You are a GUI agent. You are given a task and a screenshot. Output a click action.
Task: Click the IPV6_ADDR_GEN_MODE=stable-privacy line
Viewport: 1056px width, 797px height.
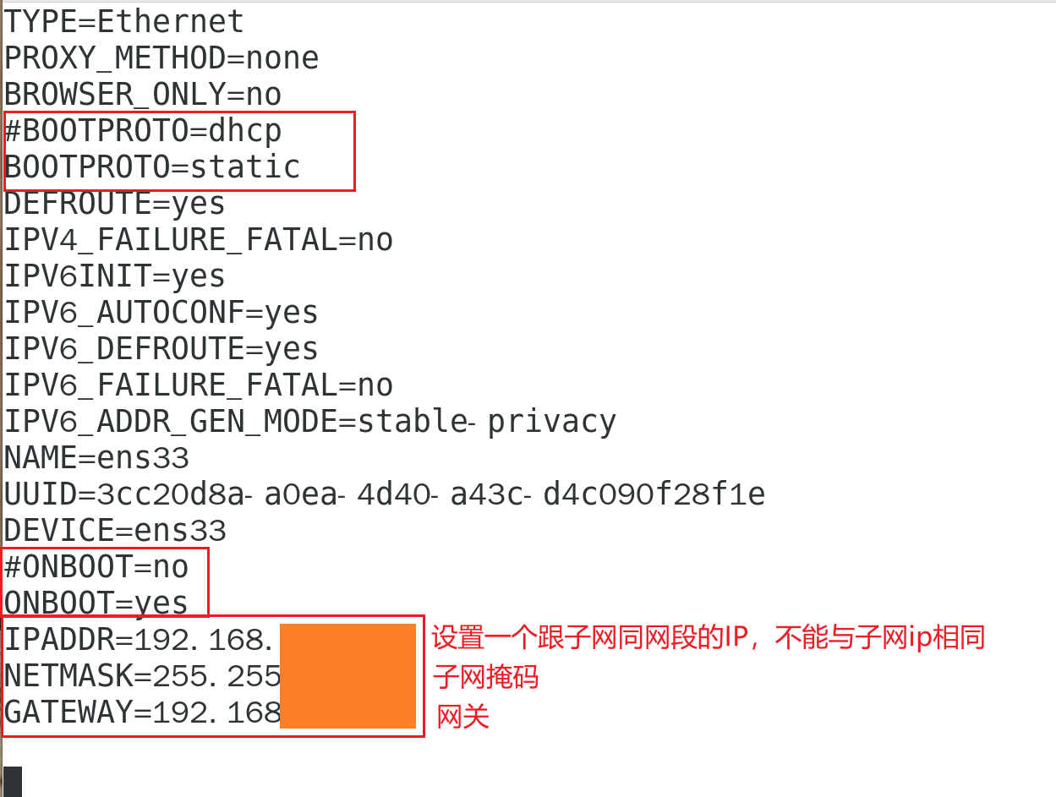pyautogui.click(x=310, y=421)
